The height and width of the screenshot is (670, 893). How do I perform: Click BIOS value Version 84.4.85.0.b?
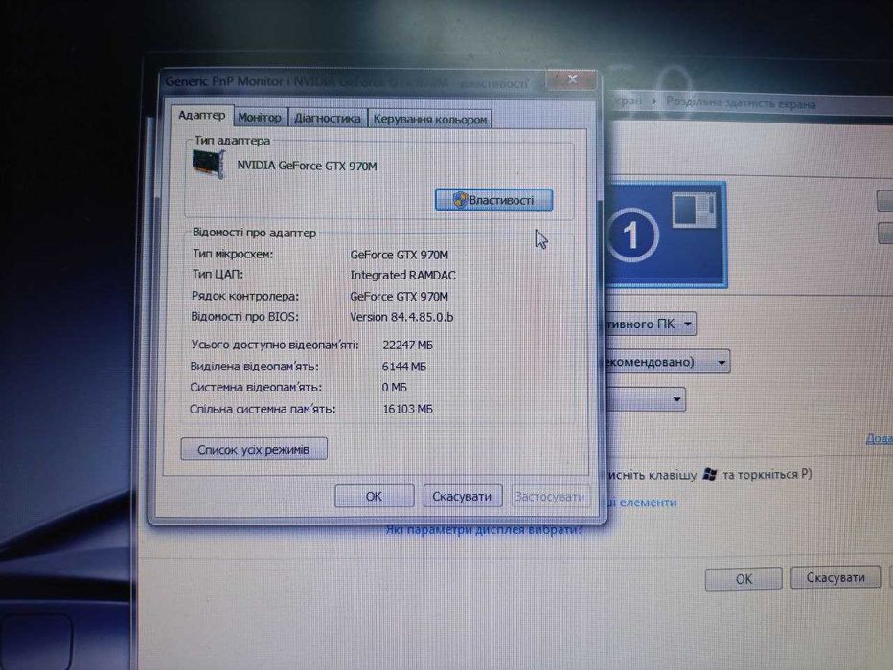click(x=401, y=317)
